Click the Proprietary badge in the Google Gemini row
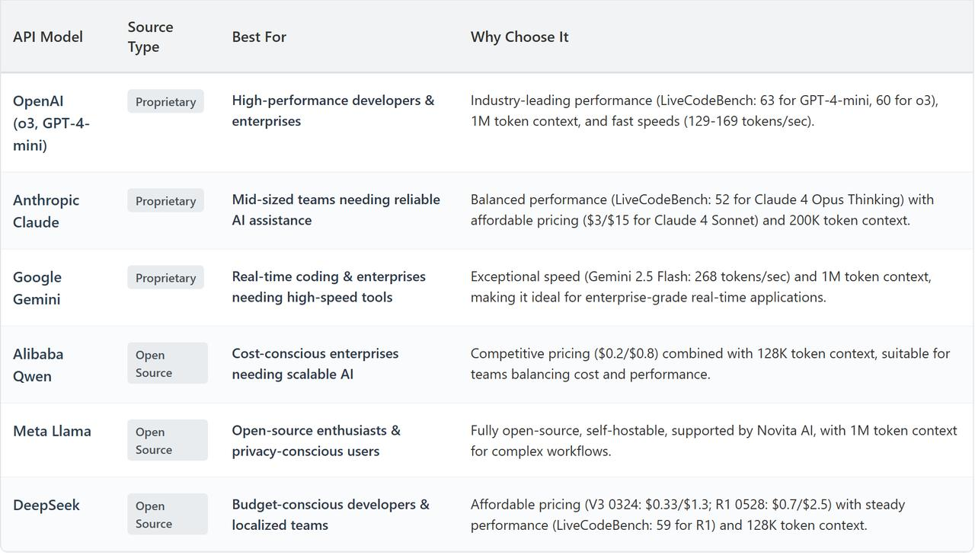Screen dimensions: 975x555 click(165, 278)
